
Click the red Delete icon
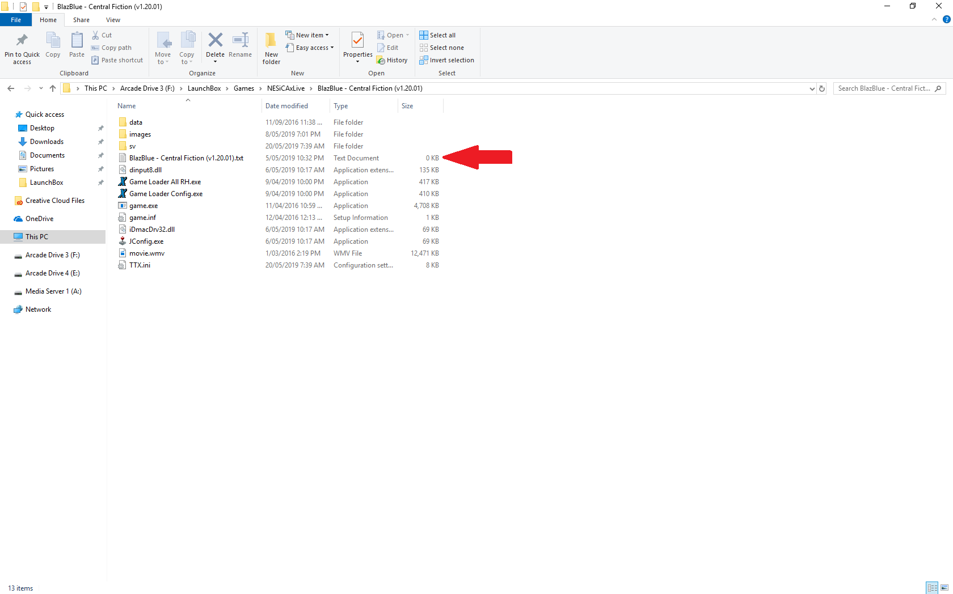(215, 40)
